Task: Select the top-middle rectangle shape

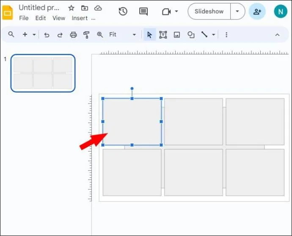Action: coord(193,122)
